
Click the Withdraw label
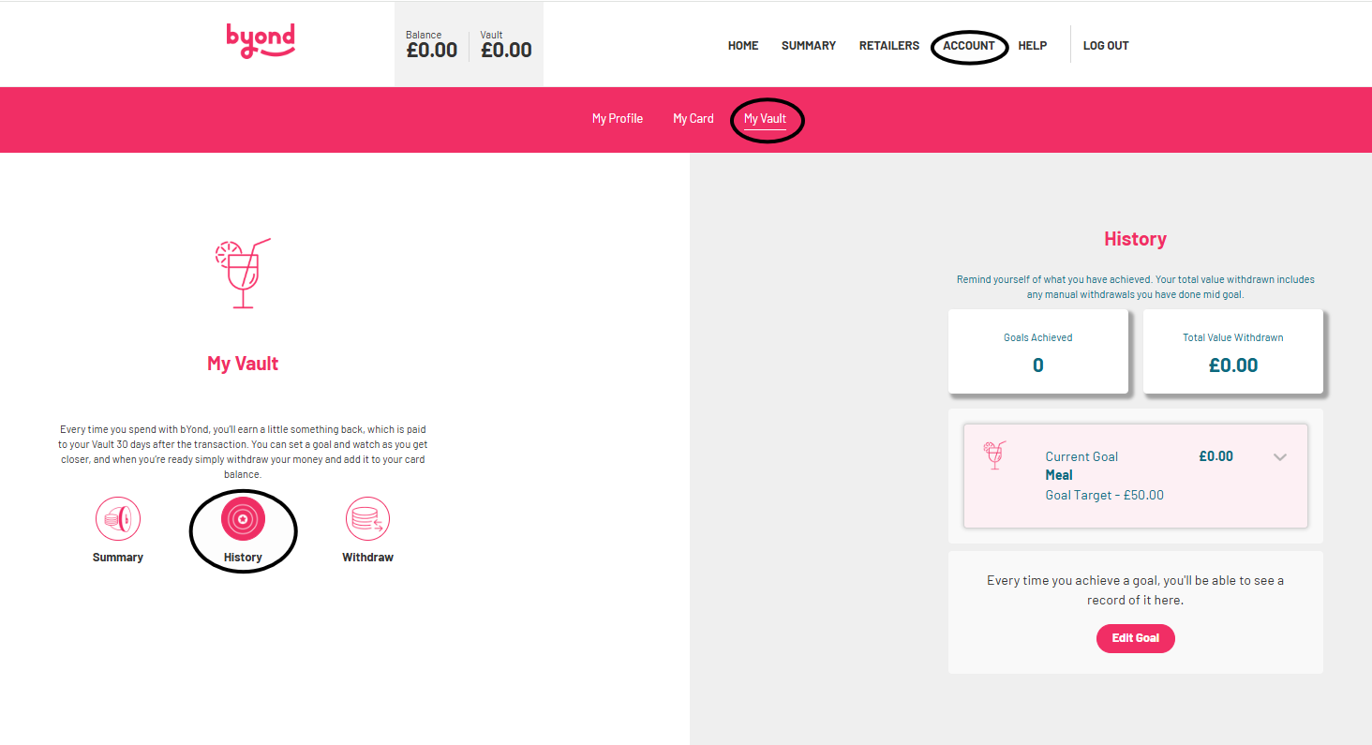(367, 558)
